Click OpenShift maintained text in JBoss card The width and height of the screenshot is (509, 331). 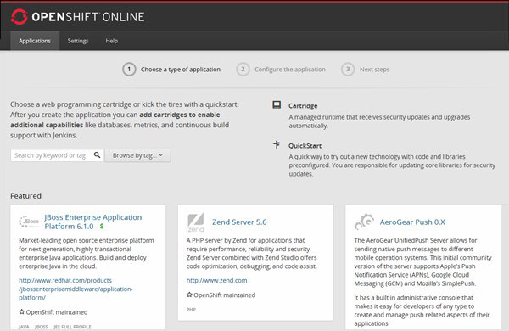pos(57,312)
